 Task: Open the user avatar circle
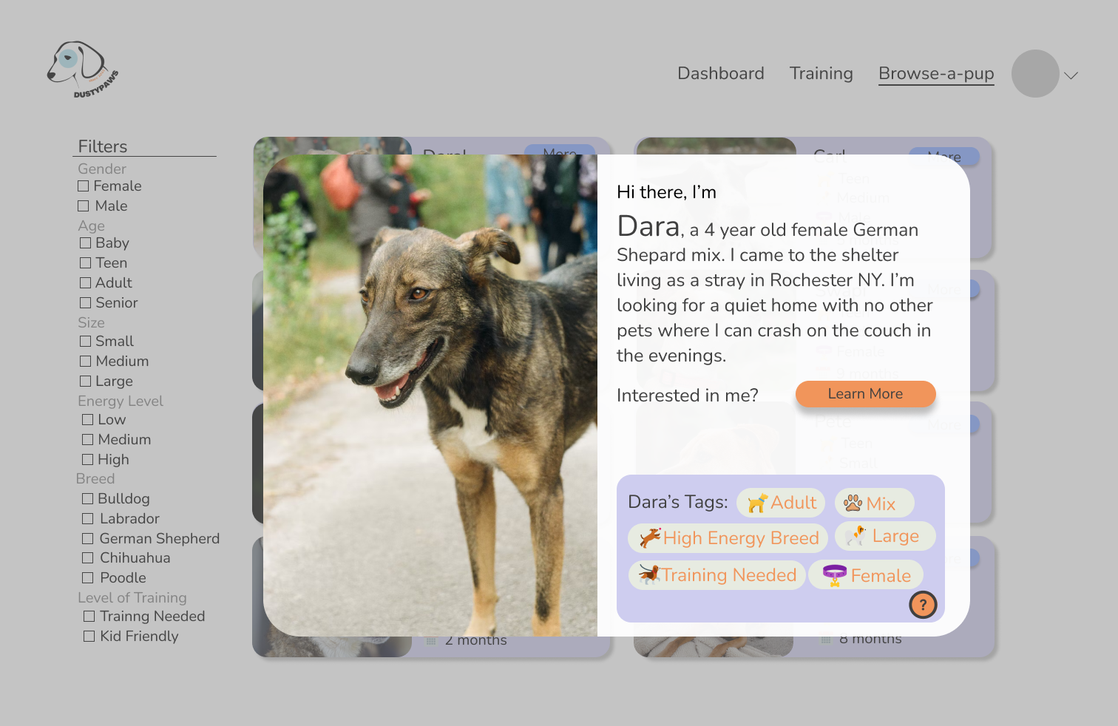click(1035, 73)
